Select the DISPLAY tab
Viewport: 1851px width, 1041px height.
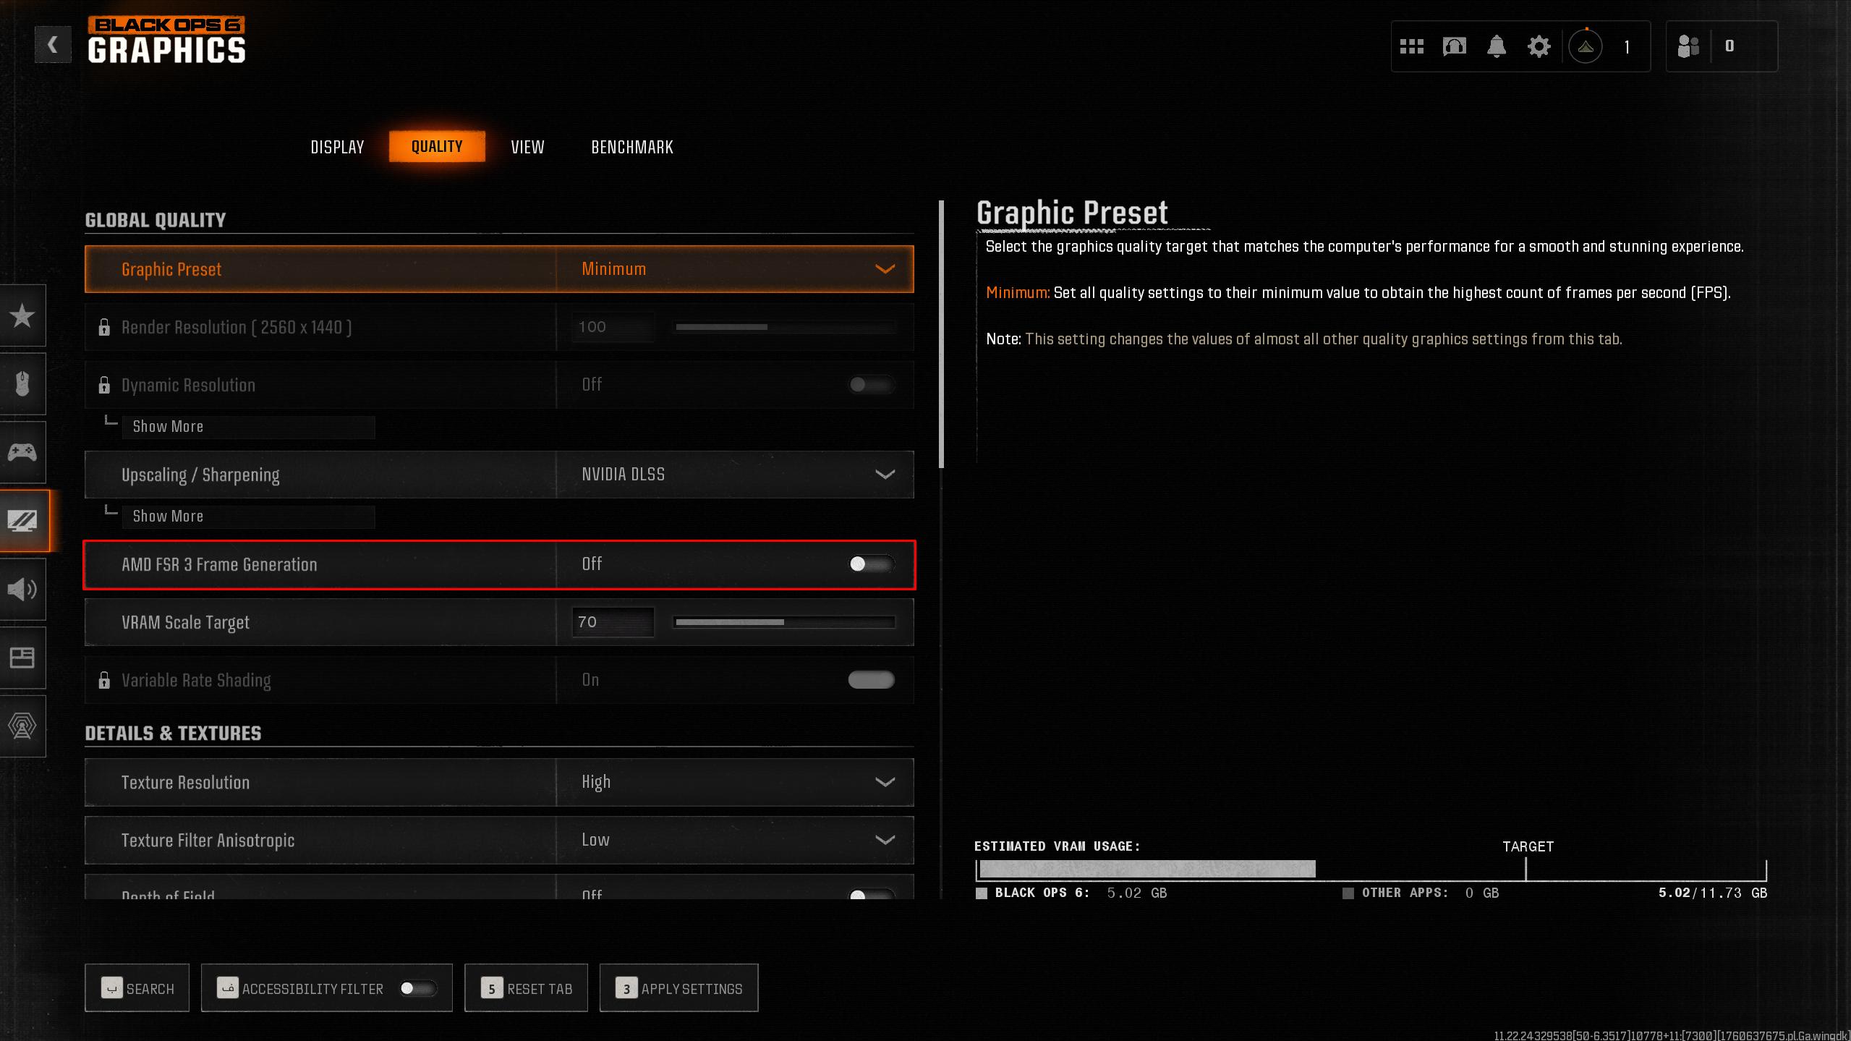pos(336,146)
